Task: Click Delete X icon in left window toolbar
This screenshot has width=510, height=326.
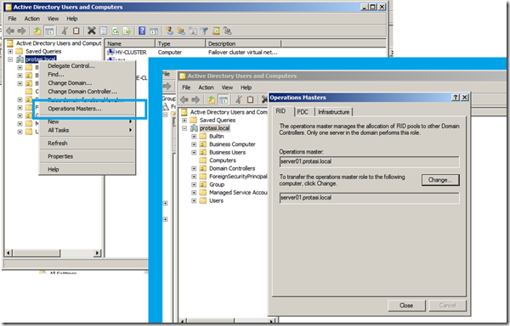Action: point(92,31)
